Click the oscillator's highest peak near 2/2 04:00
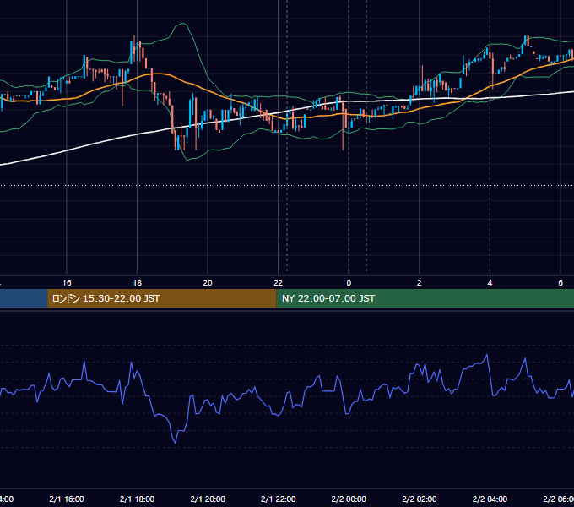 pos(487,355)
